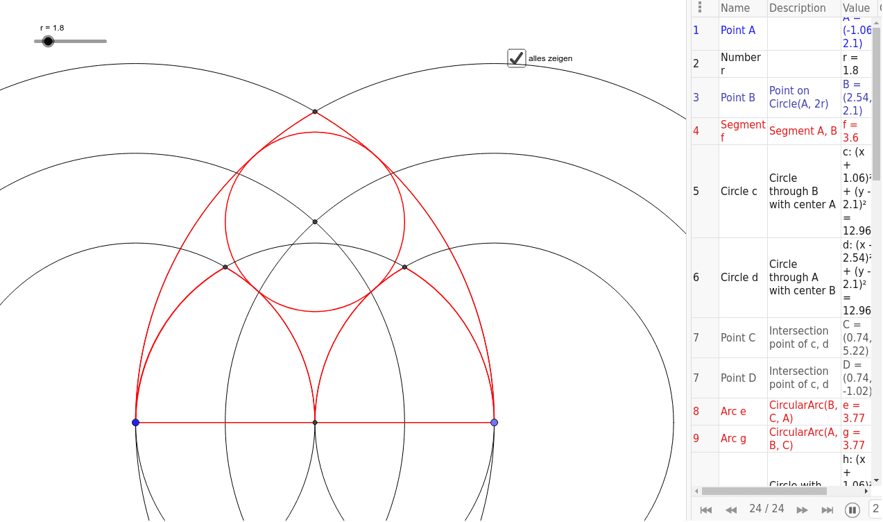Click horizontal scrollbar left arrow in protocol
The height and width of the screenshot is (522, 883).
point(697,491)
